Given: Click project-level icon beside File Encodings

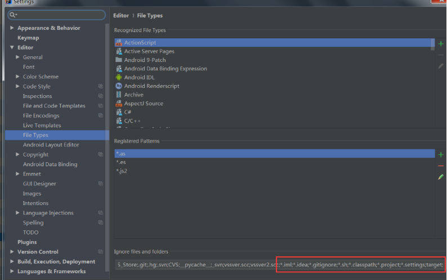Looking at the screenshot, I should [x=101, y=115].
